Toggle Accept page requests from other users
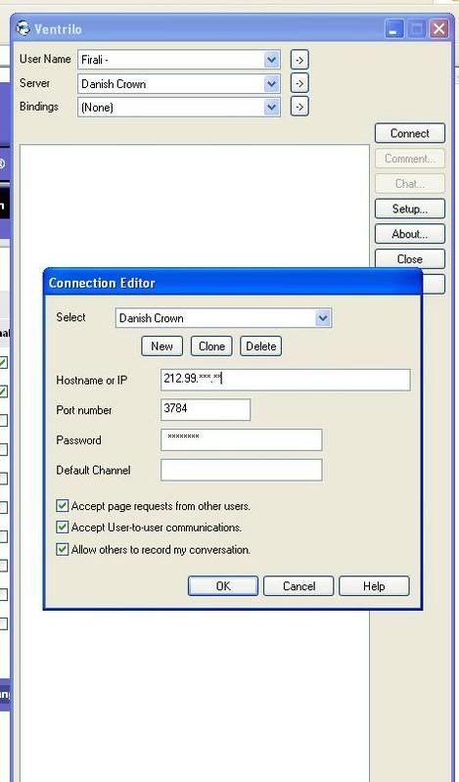The height and width of the screenshot is (782, 459). [x=62, y=506]
